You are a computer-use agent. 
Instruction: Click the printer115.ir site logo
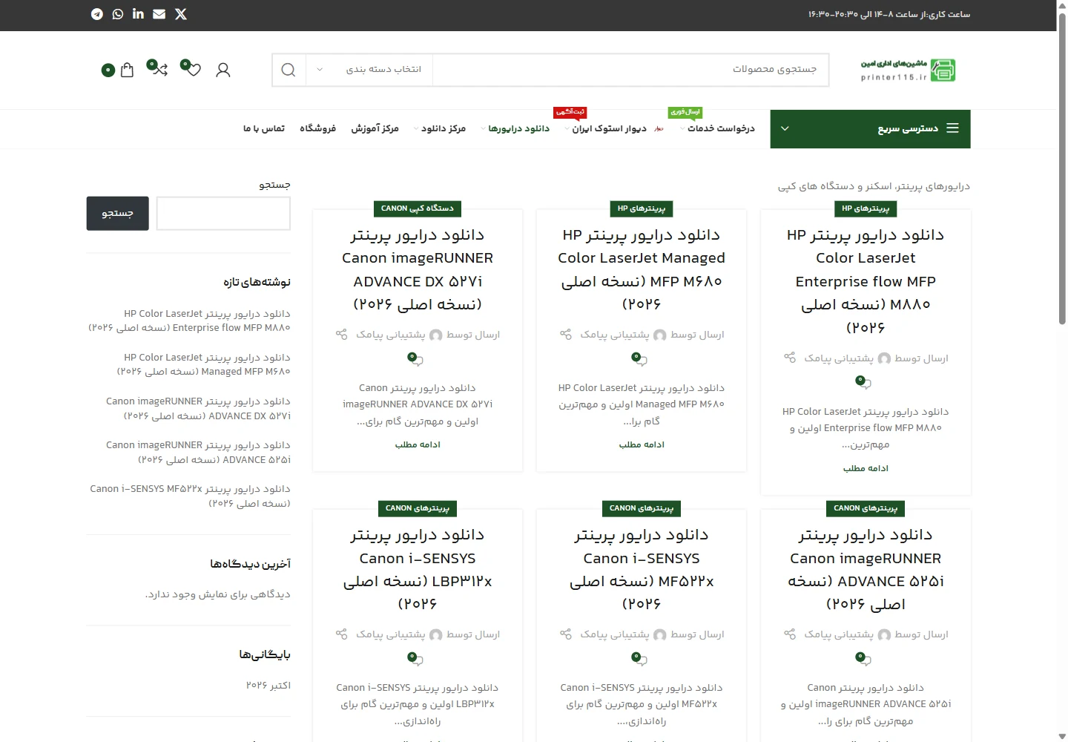click(x=908, y=70)
